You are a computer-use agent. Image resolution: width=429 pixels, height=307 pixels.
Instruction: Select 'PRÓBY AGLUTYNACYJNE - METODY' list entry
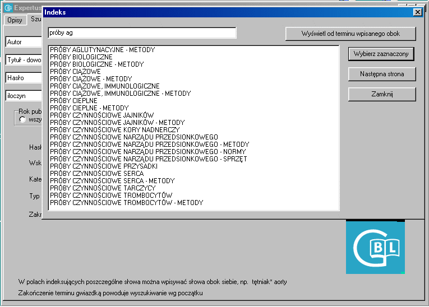coord(102,50)
